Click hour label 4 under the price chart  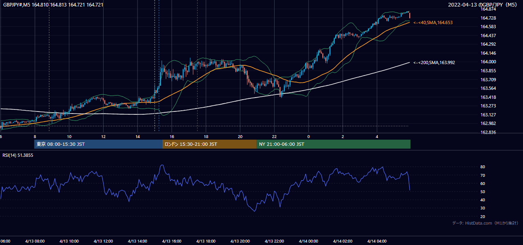point(377,137)
